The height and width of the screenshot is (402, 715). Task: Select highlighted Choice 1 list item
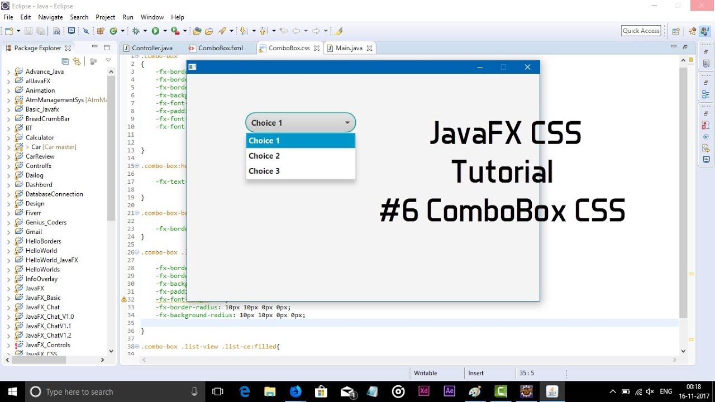click(301, 141)
